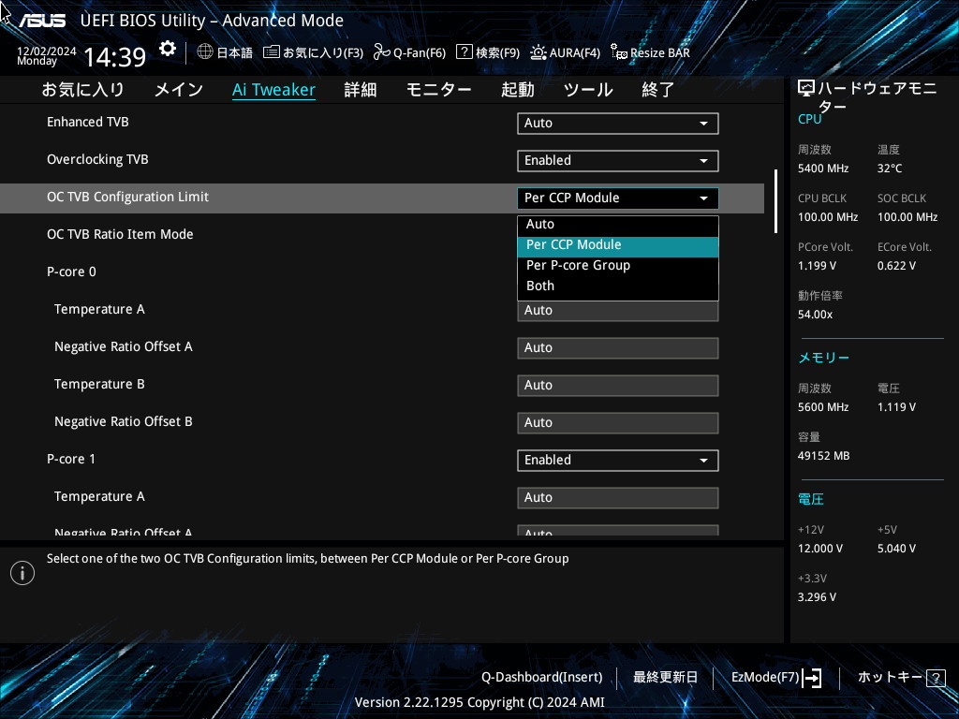Select Per CCP Module option

[x=618, y=245]
